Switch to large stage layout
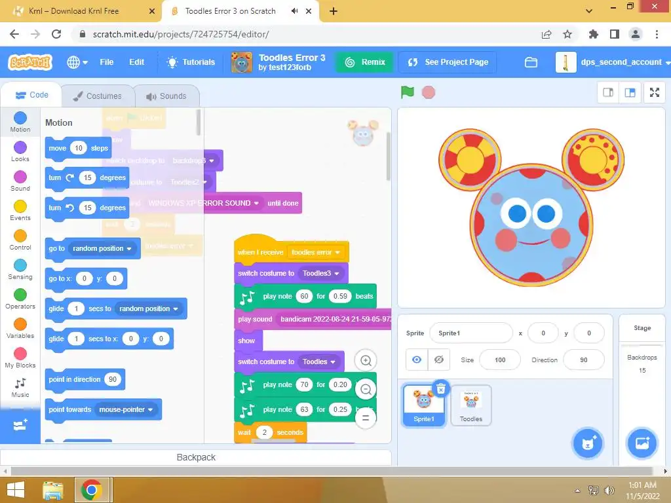This screenshot has width=671, height=503. coord(630,92)
